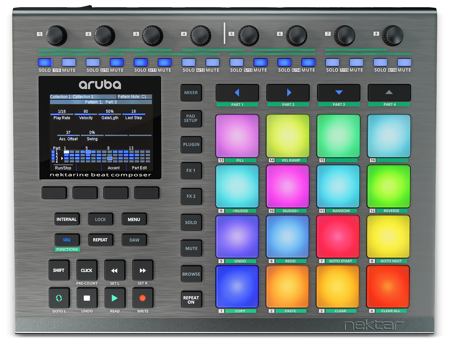Select the FX 1 mode button
The image size is (450, 345).
click(x=191, y=170)
